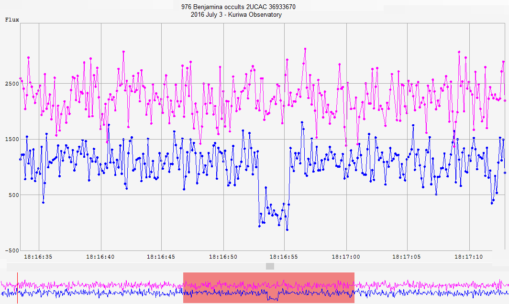Click the time label '18:16:45'
Viewport: 509px width, 304px height.
[x=161, y=257]
